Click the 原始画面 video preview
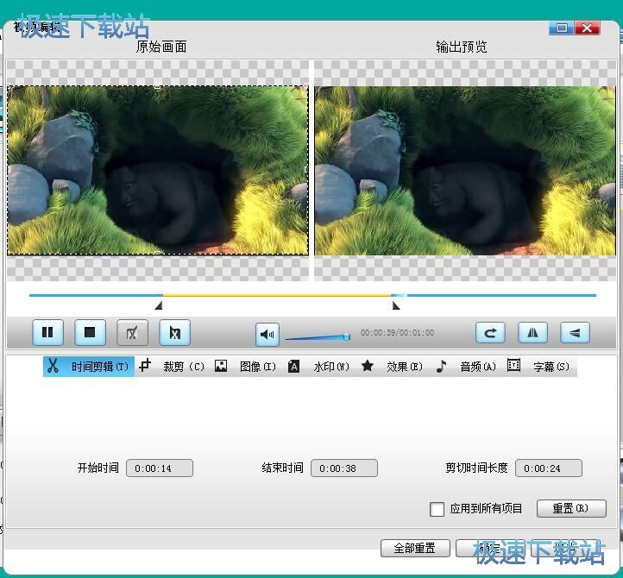The width and height of the screenshot is (623, 578). pyautogui.click(x=158, y=171)
